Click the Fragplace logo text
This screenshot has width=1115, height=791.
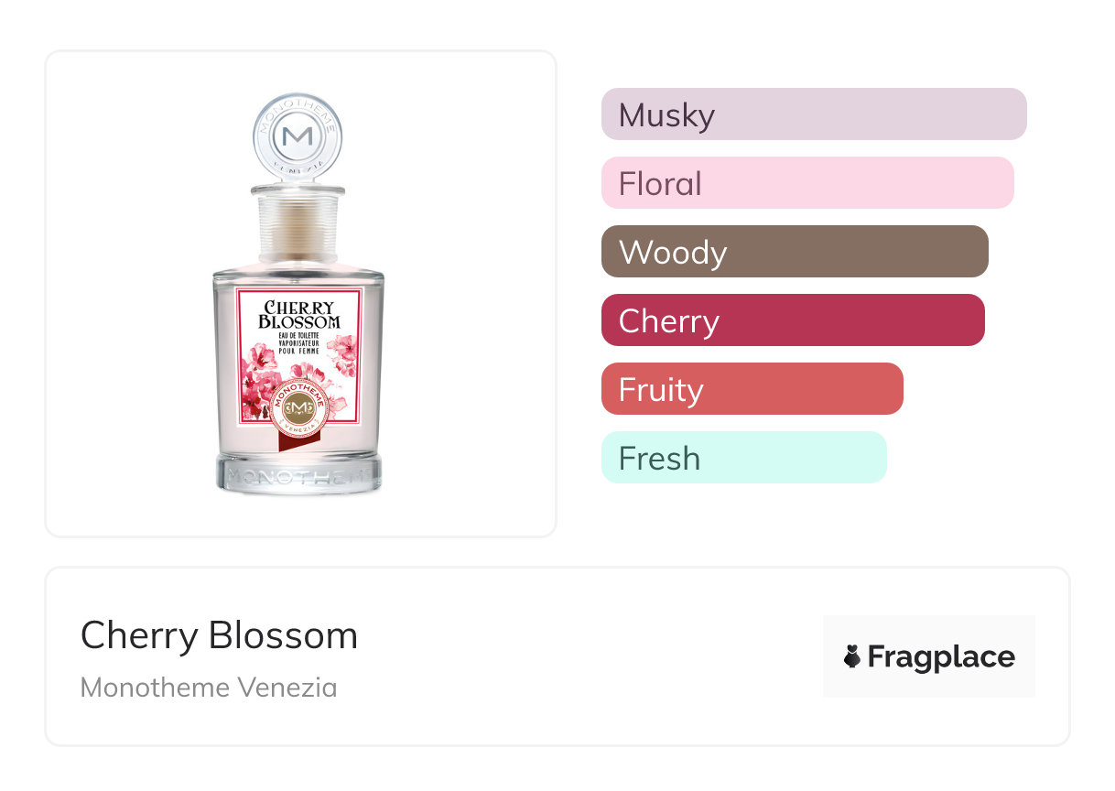(941, 656)
